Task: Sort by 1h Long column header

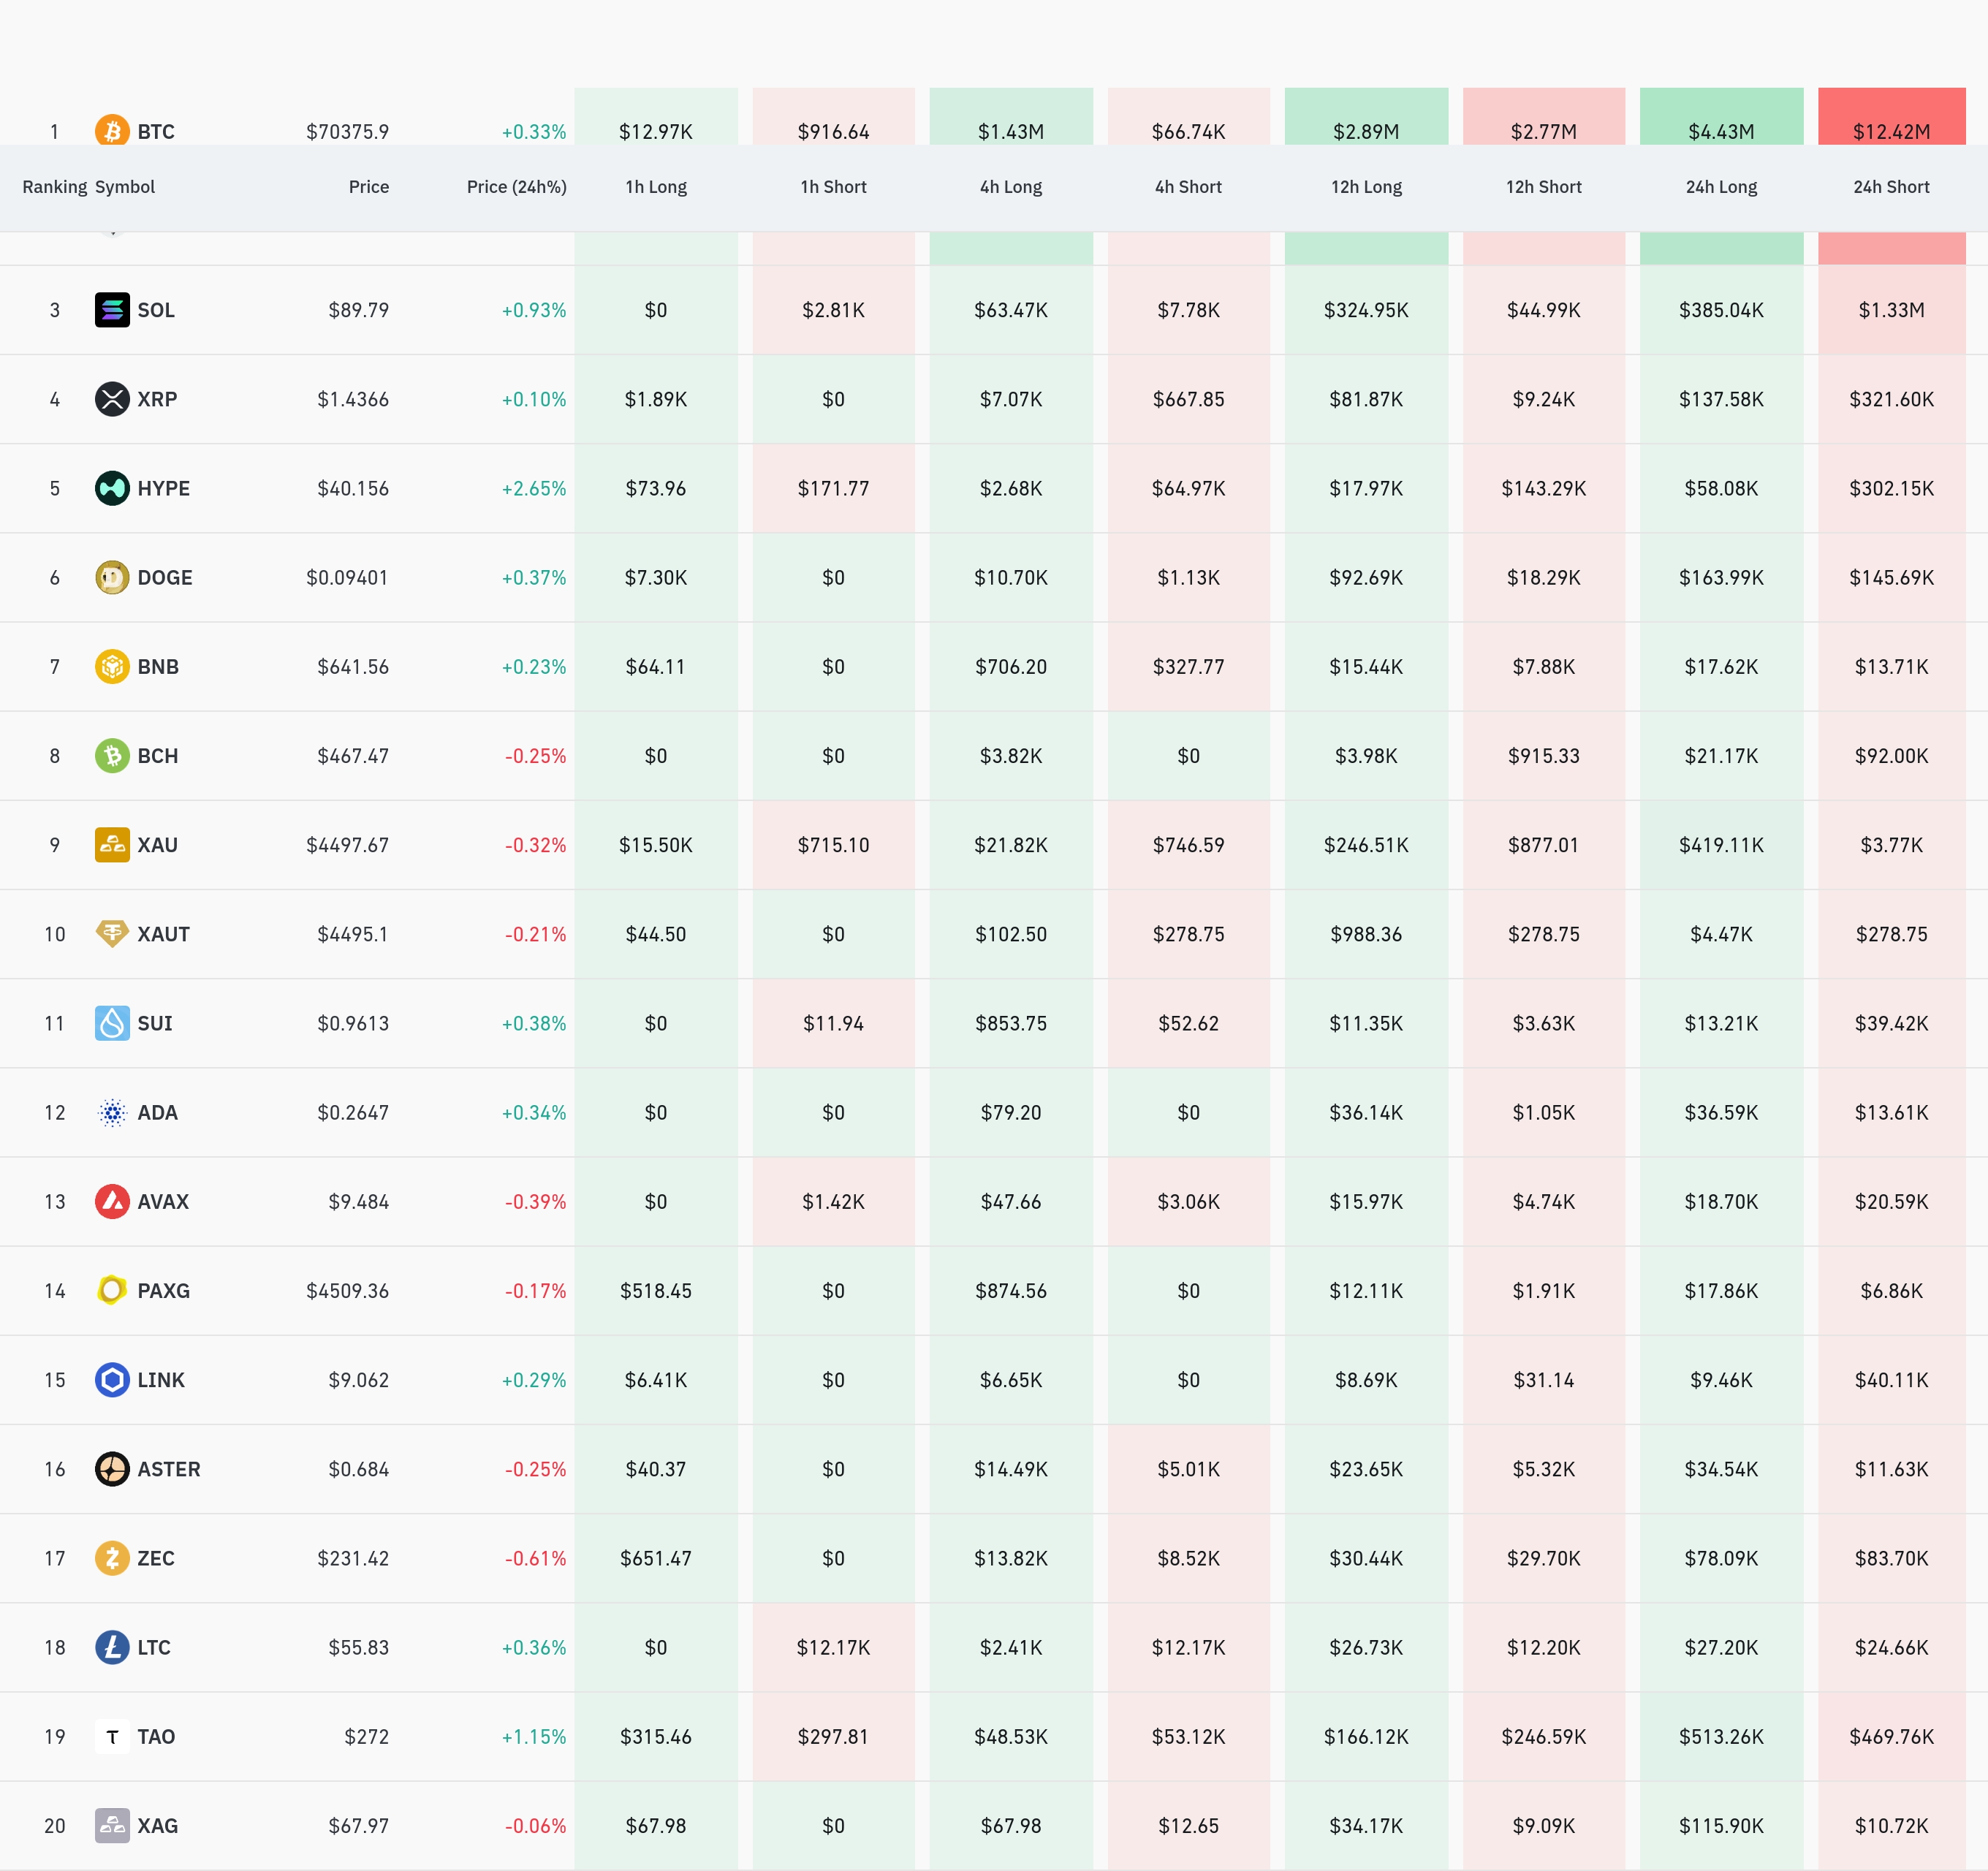Action: 656,187
